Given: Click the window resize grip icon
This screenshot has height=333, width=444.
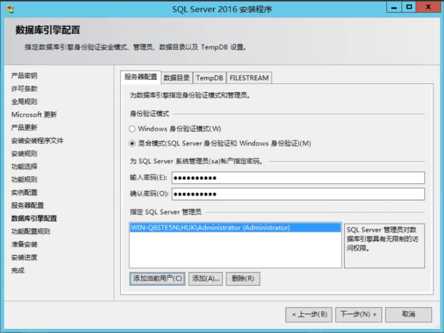Looking at the screenshot, I should [437, 326].
